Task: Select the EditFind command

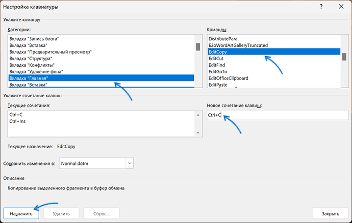Action: coord(274,65)
